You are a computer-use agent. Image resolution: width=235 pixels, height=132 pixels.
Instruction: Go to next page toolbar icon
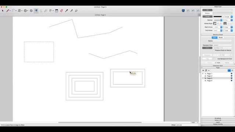click(x=198, y=11)
